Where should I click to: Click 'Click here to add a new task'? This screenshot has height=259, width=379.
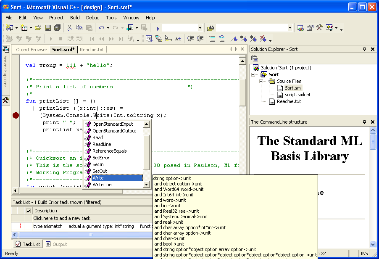(62, 218)
